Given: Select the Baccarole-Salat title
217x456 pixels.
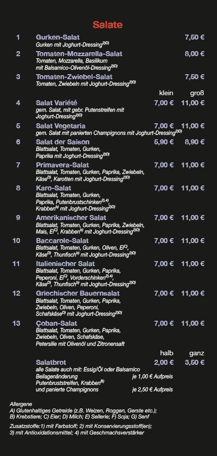Looking at the screenshot, I should coord(62,241).
